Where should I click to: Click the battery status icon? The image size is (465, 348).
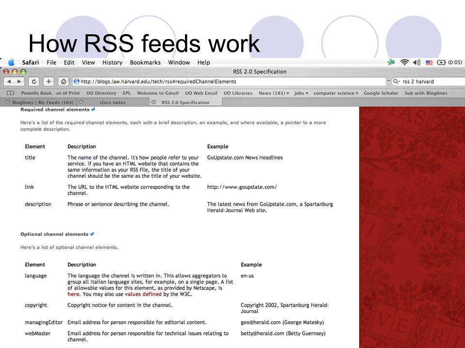441,62
